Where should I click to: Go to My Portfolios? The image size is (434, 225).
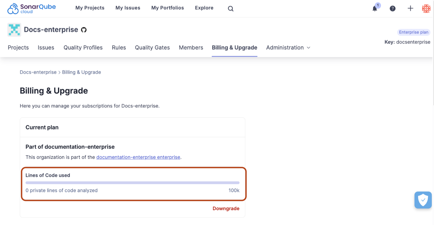(167, 8)
